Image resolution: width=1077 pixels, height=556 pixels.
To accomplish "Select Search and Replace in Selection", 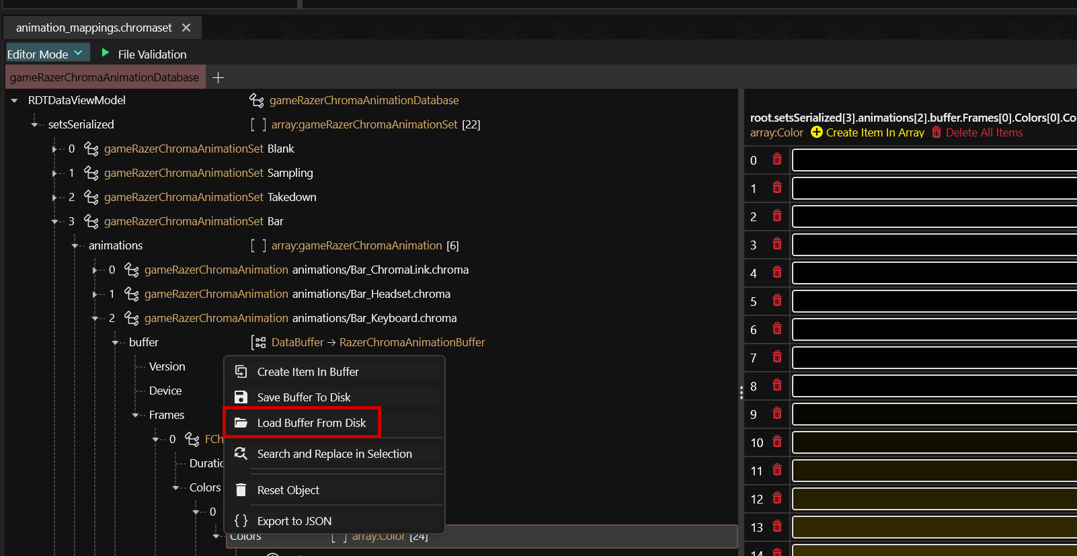I will point(334,454).
